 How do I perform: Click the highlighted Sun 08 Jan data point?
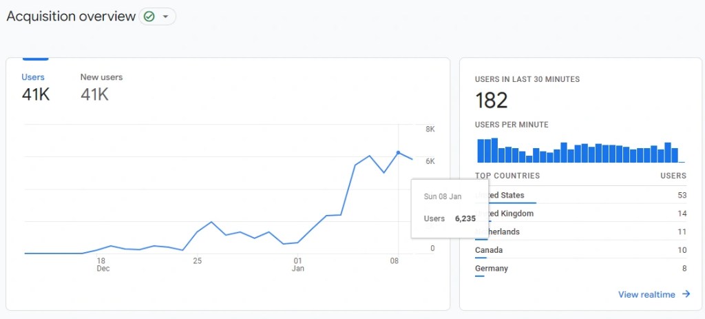[x=398, y=152]
